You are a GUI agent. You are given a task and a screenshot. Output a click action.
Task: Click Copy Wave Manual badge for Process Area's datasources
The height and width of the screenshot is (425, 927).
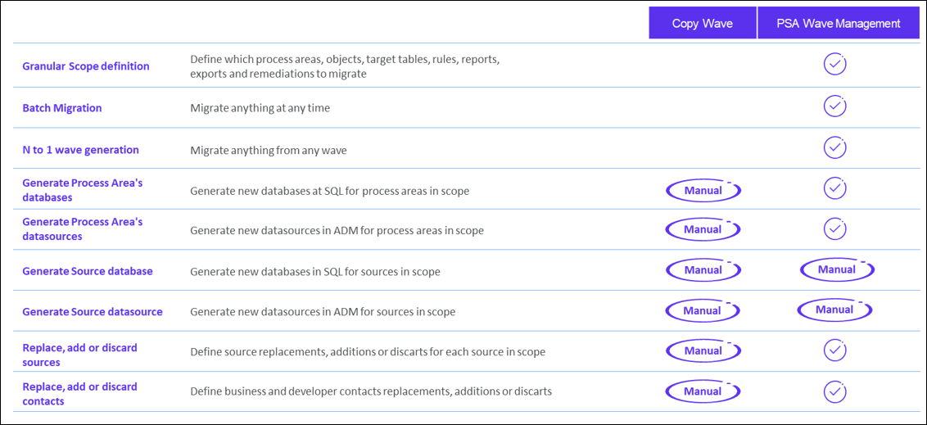pos(703,229)
